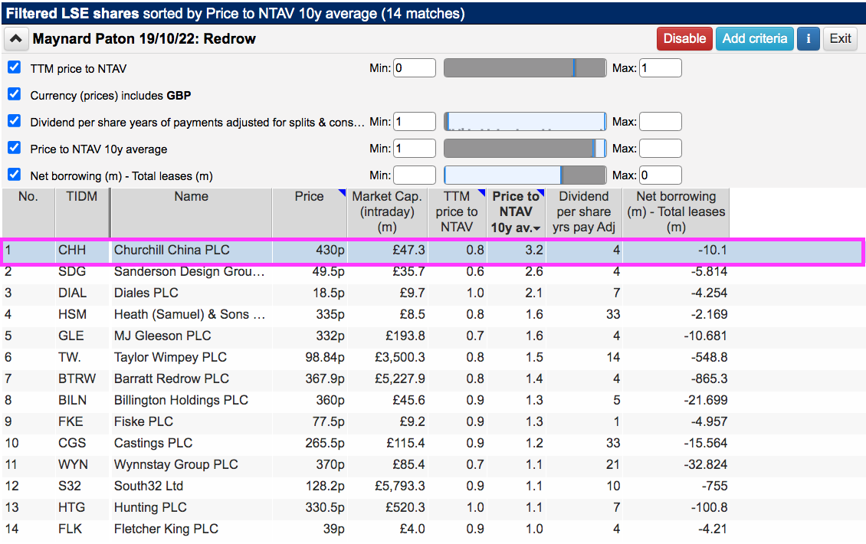
Task: Uncheck the Price to NTAV 10y average criterion
Action: coord(15,148)
